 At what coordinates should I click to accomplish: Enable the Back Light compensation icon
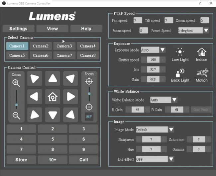point(180,75)
